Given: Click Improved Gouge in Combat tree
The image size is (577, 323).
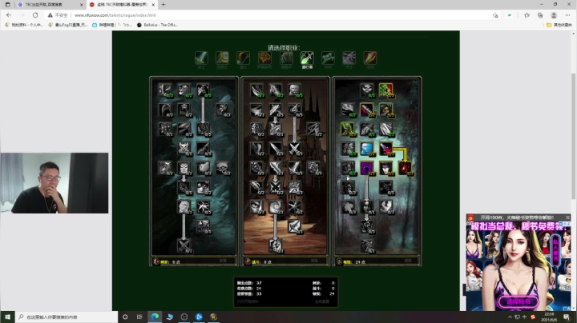Looking at the screenshot, I should coord(256,90).
